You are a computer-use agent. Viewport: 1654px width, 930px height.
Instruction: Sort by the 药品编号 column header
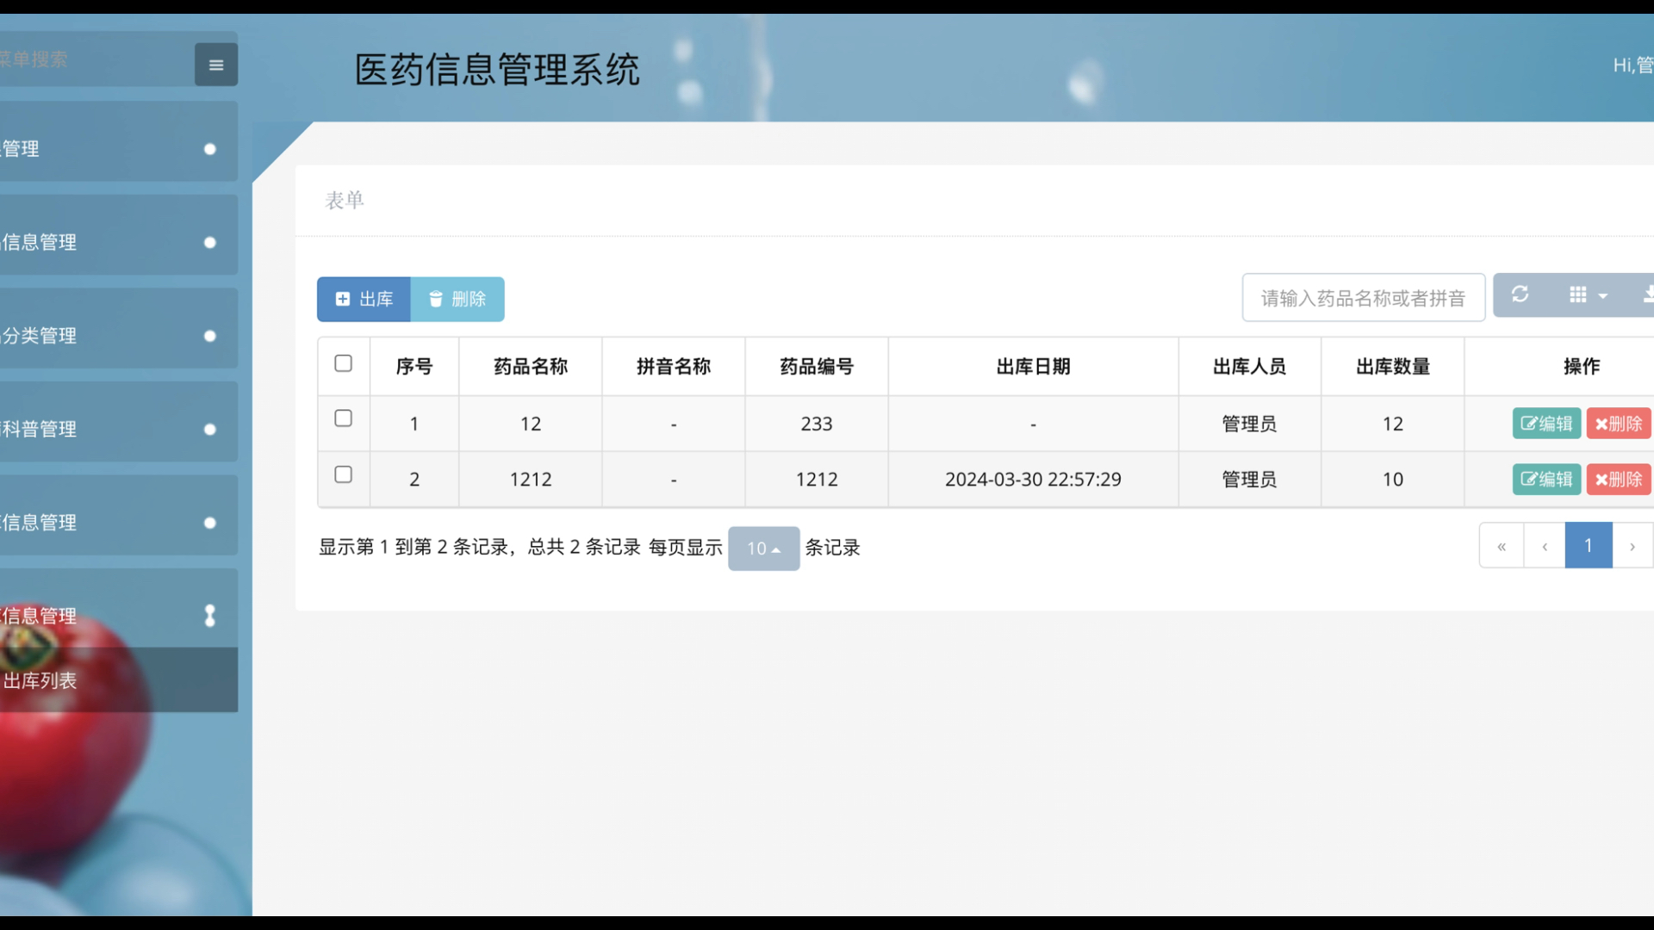click(817, 367)
